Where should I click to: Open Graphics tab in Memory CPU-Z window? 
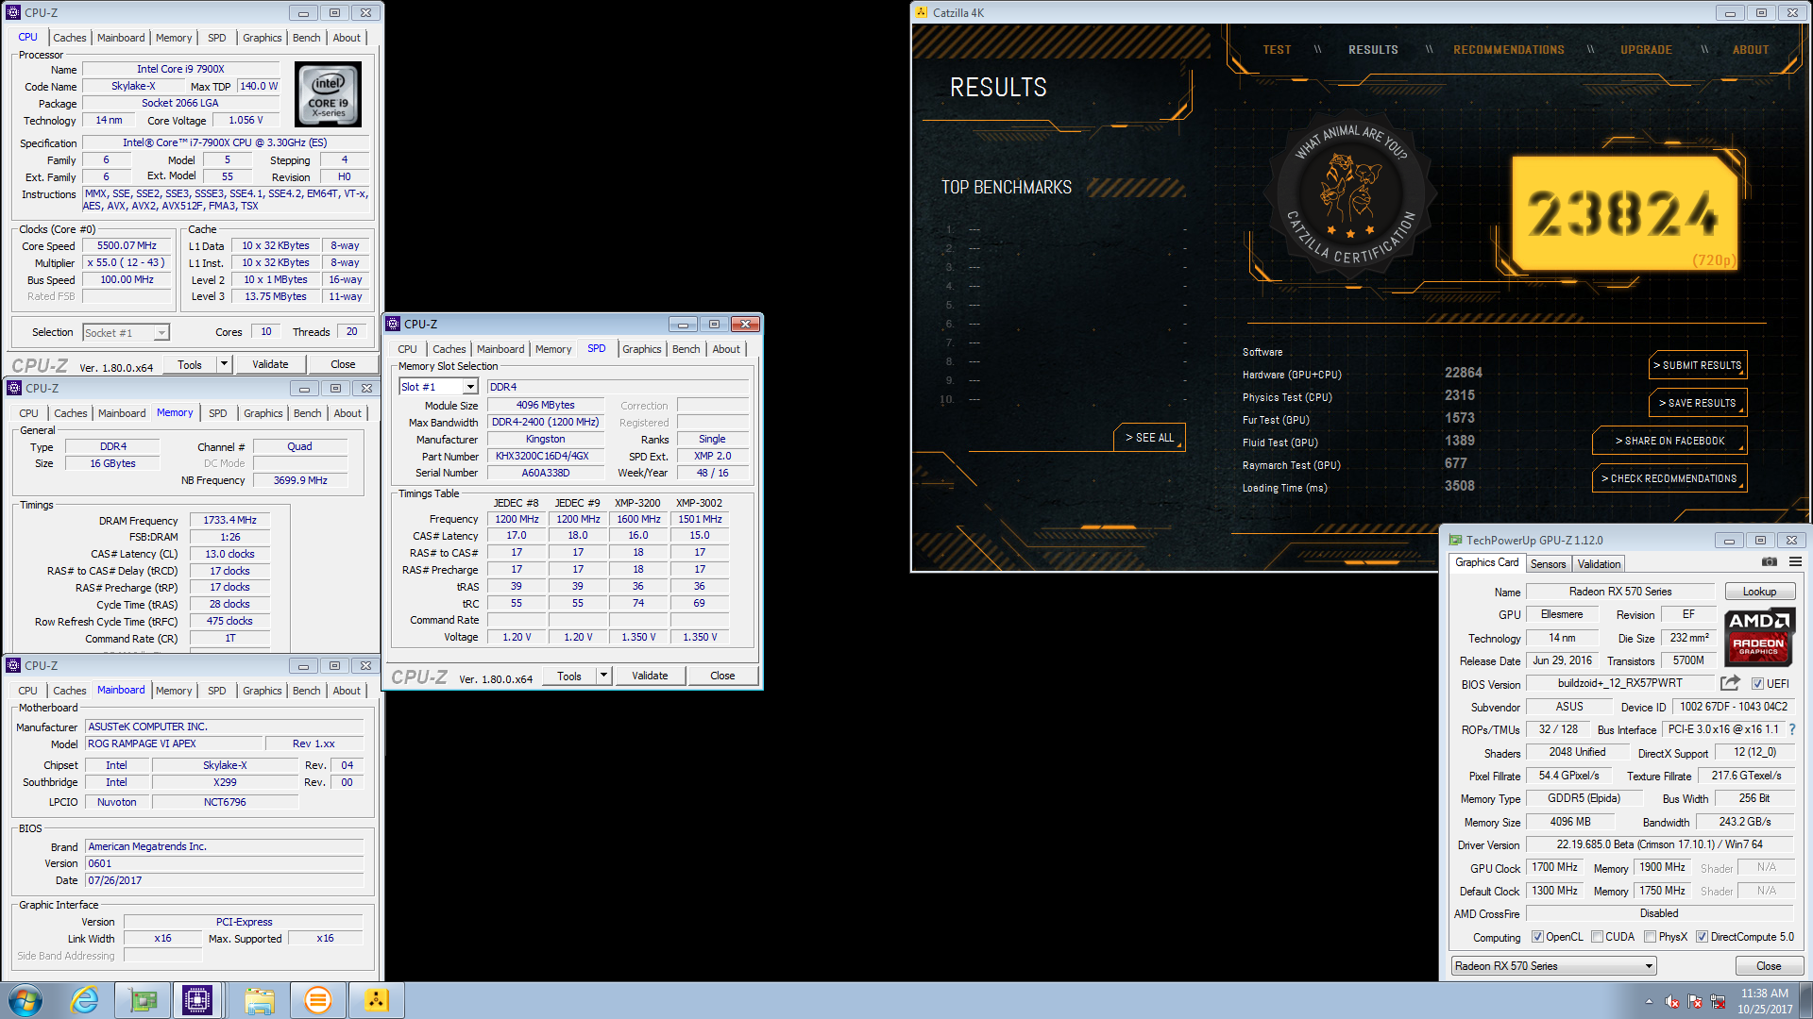[x=263, y=413]
